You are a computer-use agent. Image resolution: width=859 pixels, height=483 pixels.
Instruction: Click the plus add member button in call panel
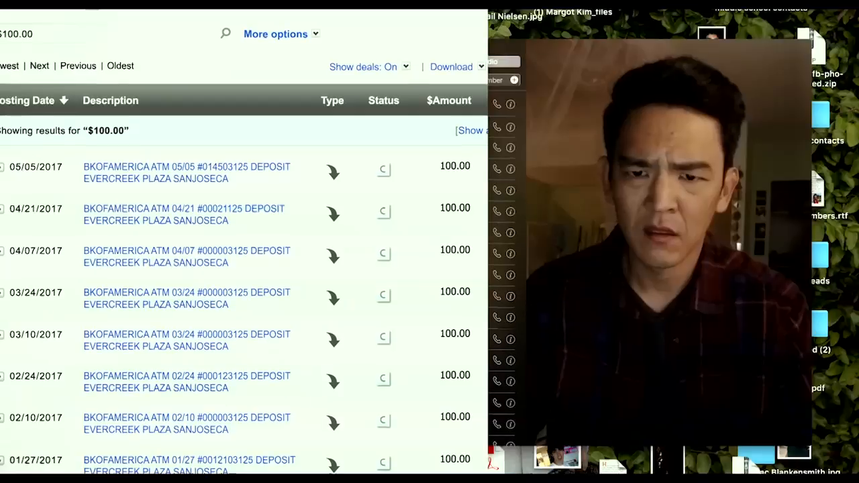click(514, 80)
